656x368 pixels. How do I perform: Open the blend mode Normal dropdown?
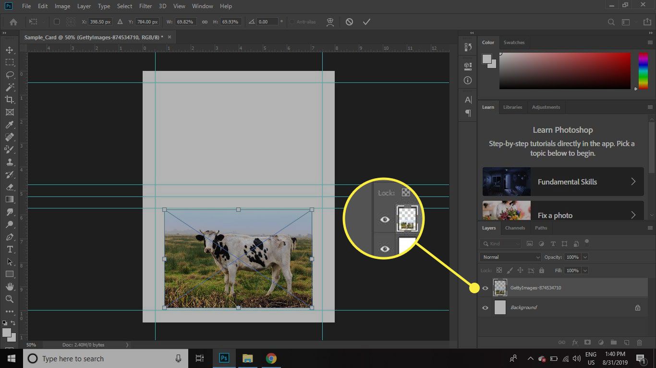tap(510, 257)
